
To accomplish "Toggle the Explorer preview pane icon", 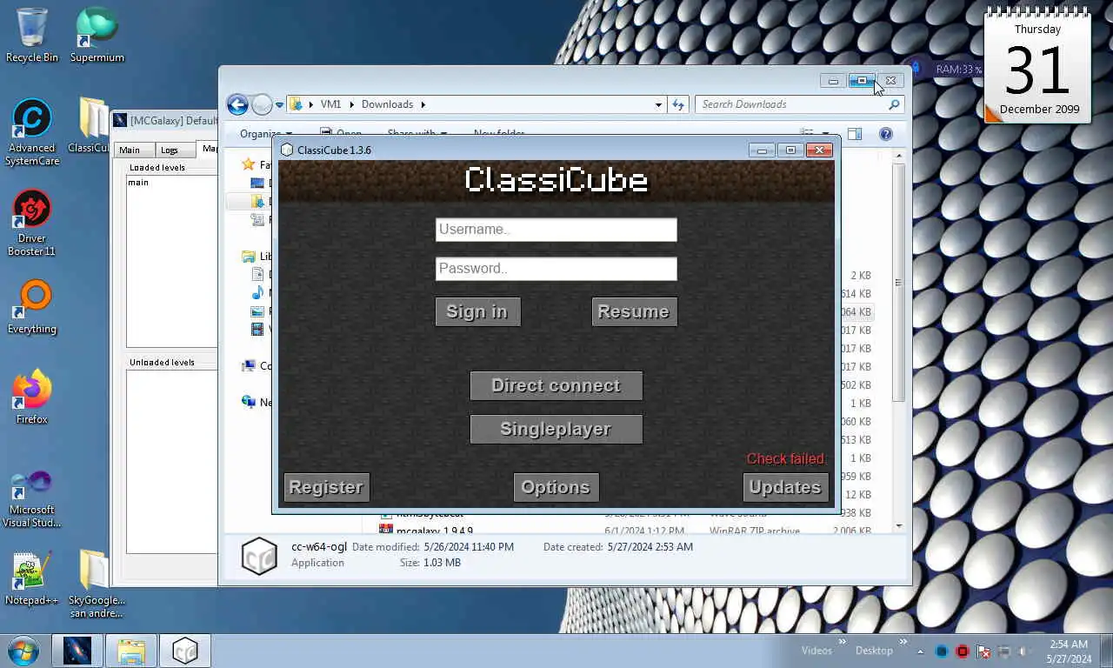I will coord(855,134).
